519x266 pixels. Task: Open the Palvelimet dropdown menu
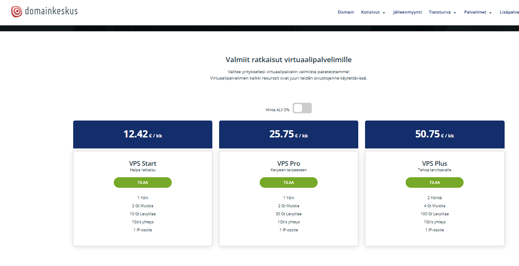point(478,12)
